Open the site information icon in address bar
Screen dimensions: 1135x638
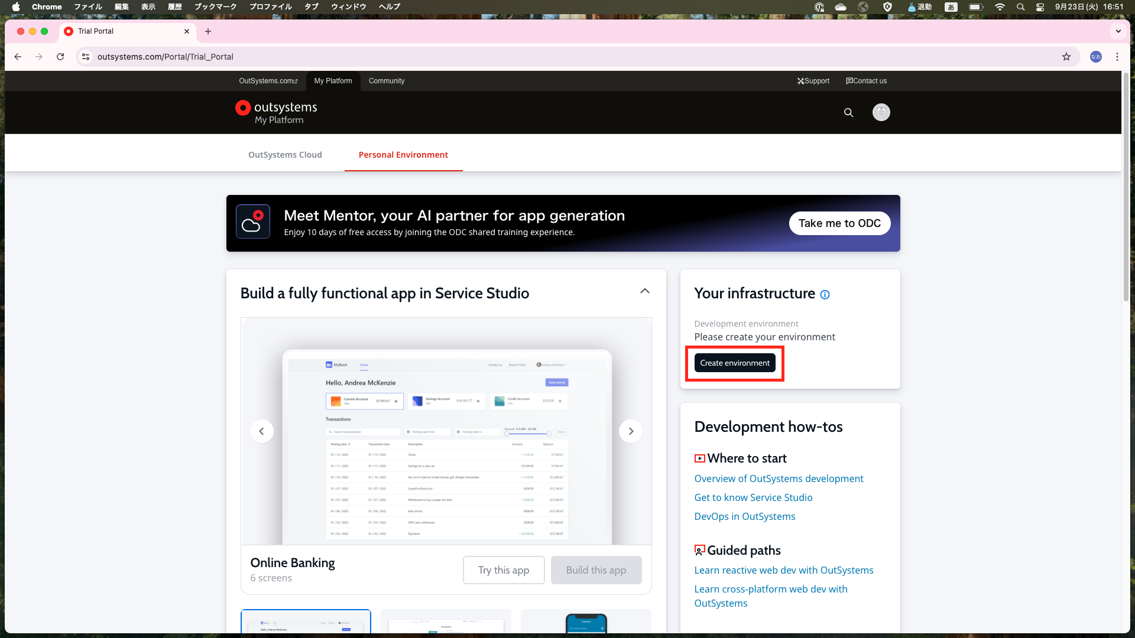(86, 57)
